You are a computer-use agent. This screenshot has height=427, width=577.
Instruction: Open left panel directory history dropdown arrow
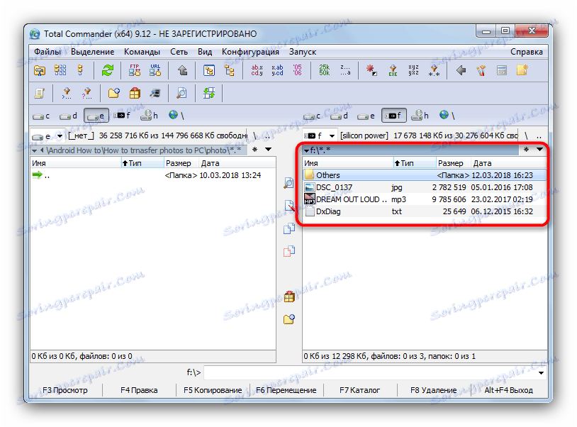click(x=268, y=150)
